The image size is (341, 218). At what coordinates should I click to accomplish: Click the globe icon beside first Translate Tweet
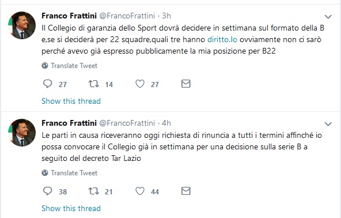[x=45, y=66]
